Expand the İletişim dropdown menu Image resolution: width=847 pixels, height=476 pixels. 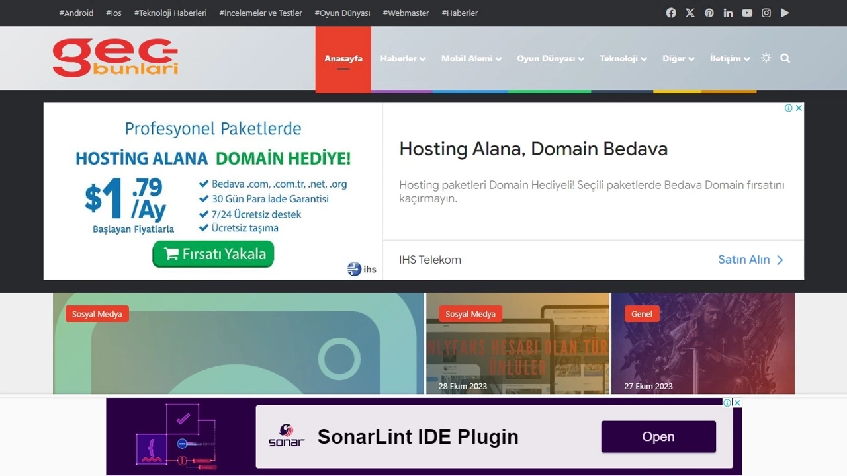pyautogui.click(x=730, y=58)
